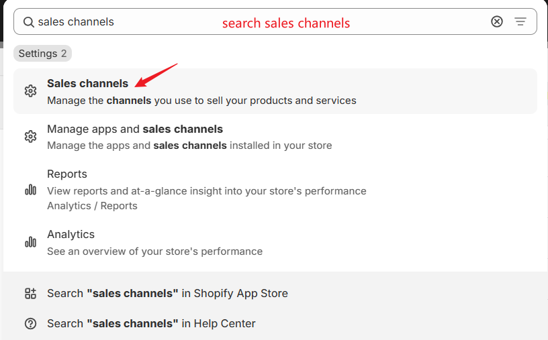Select the Settings 2 filter chip
548x340 pixels.
42,54
